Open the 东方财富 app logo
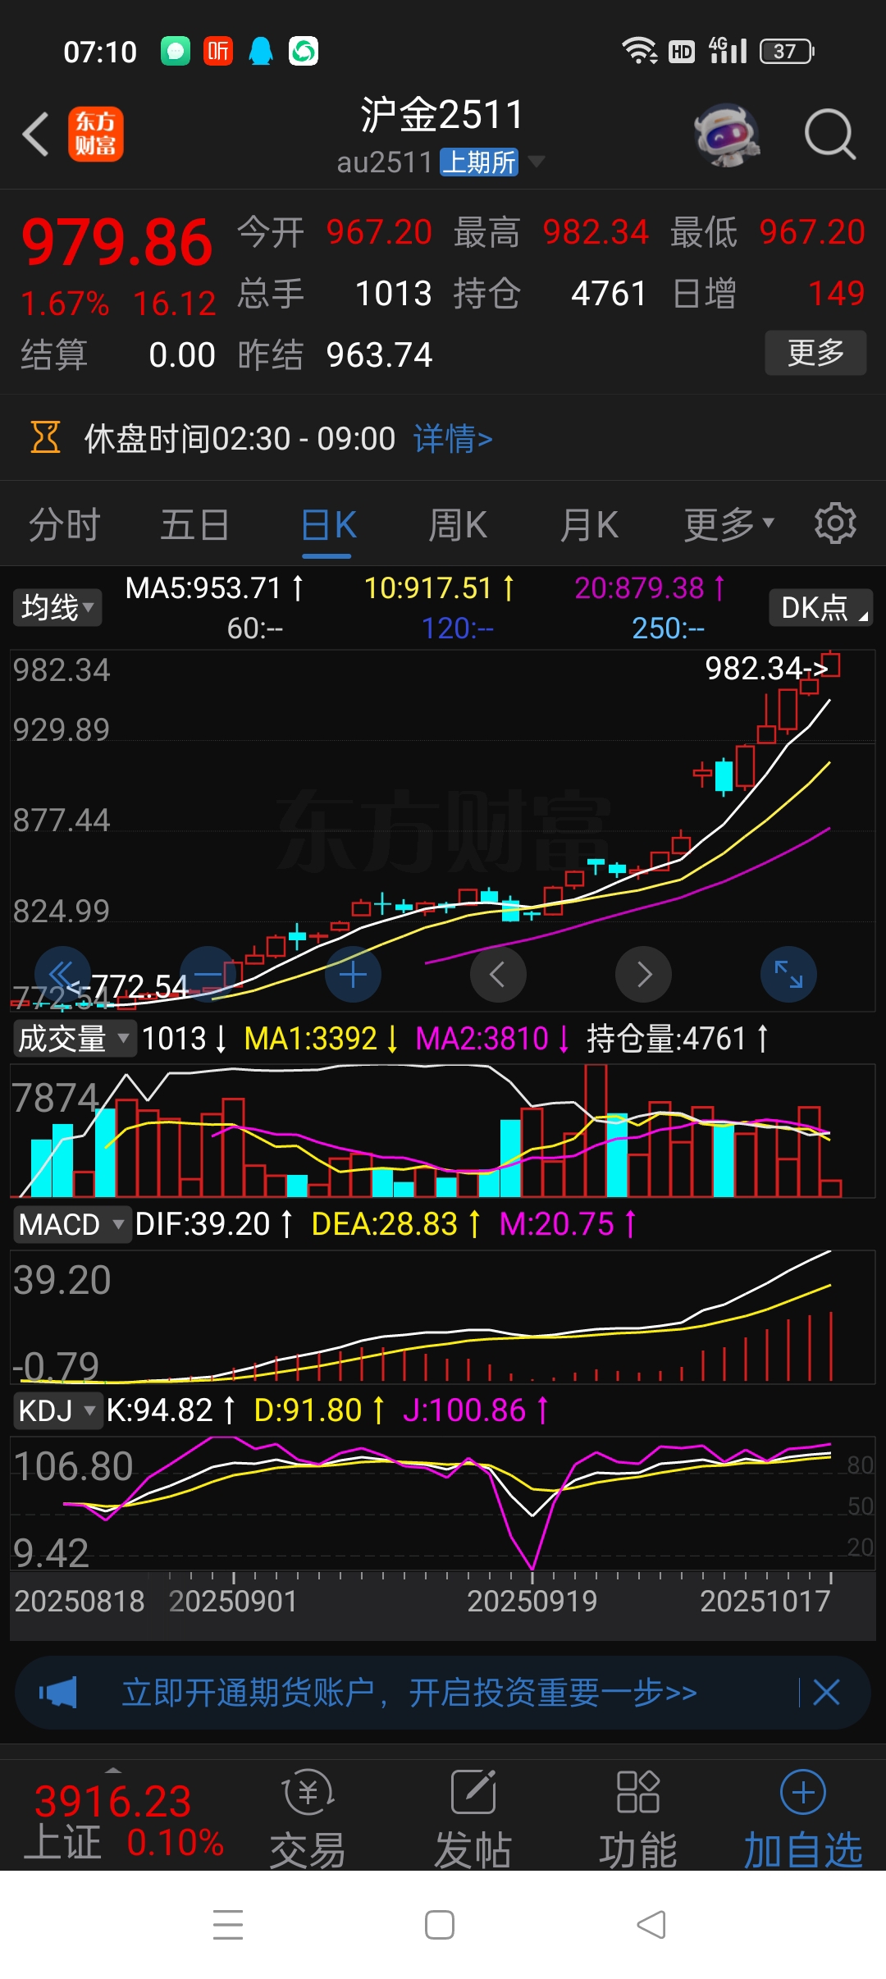886x1979 pixels. pyautogui.click(x=95, y=134)
